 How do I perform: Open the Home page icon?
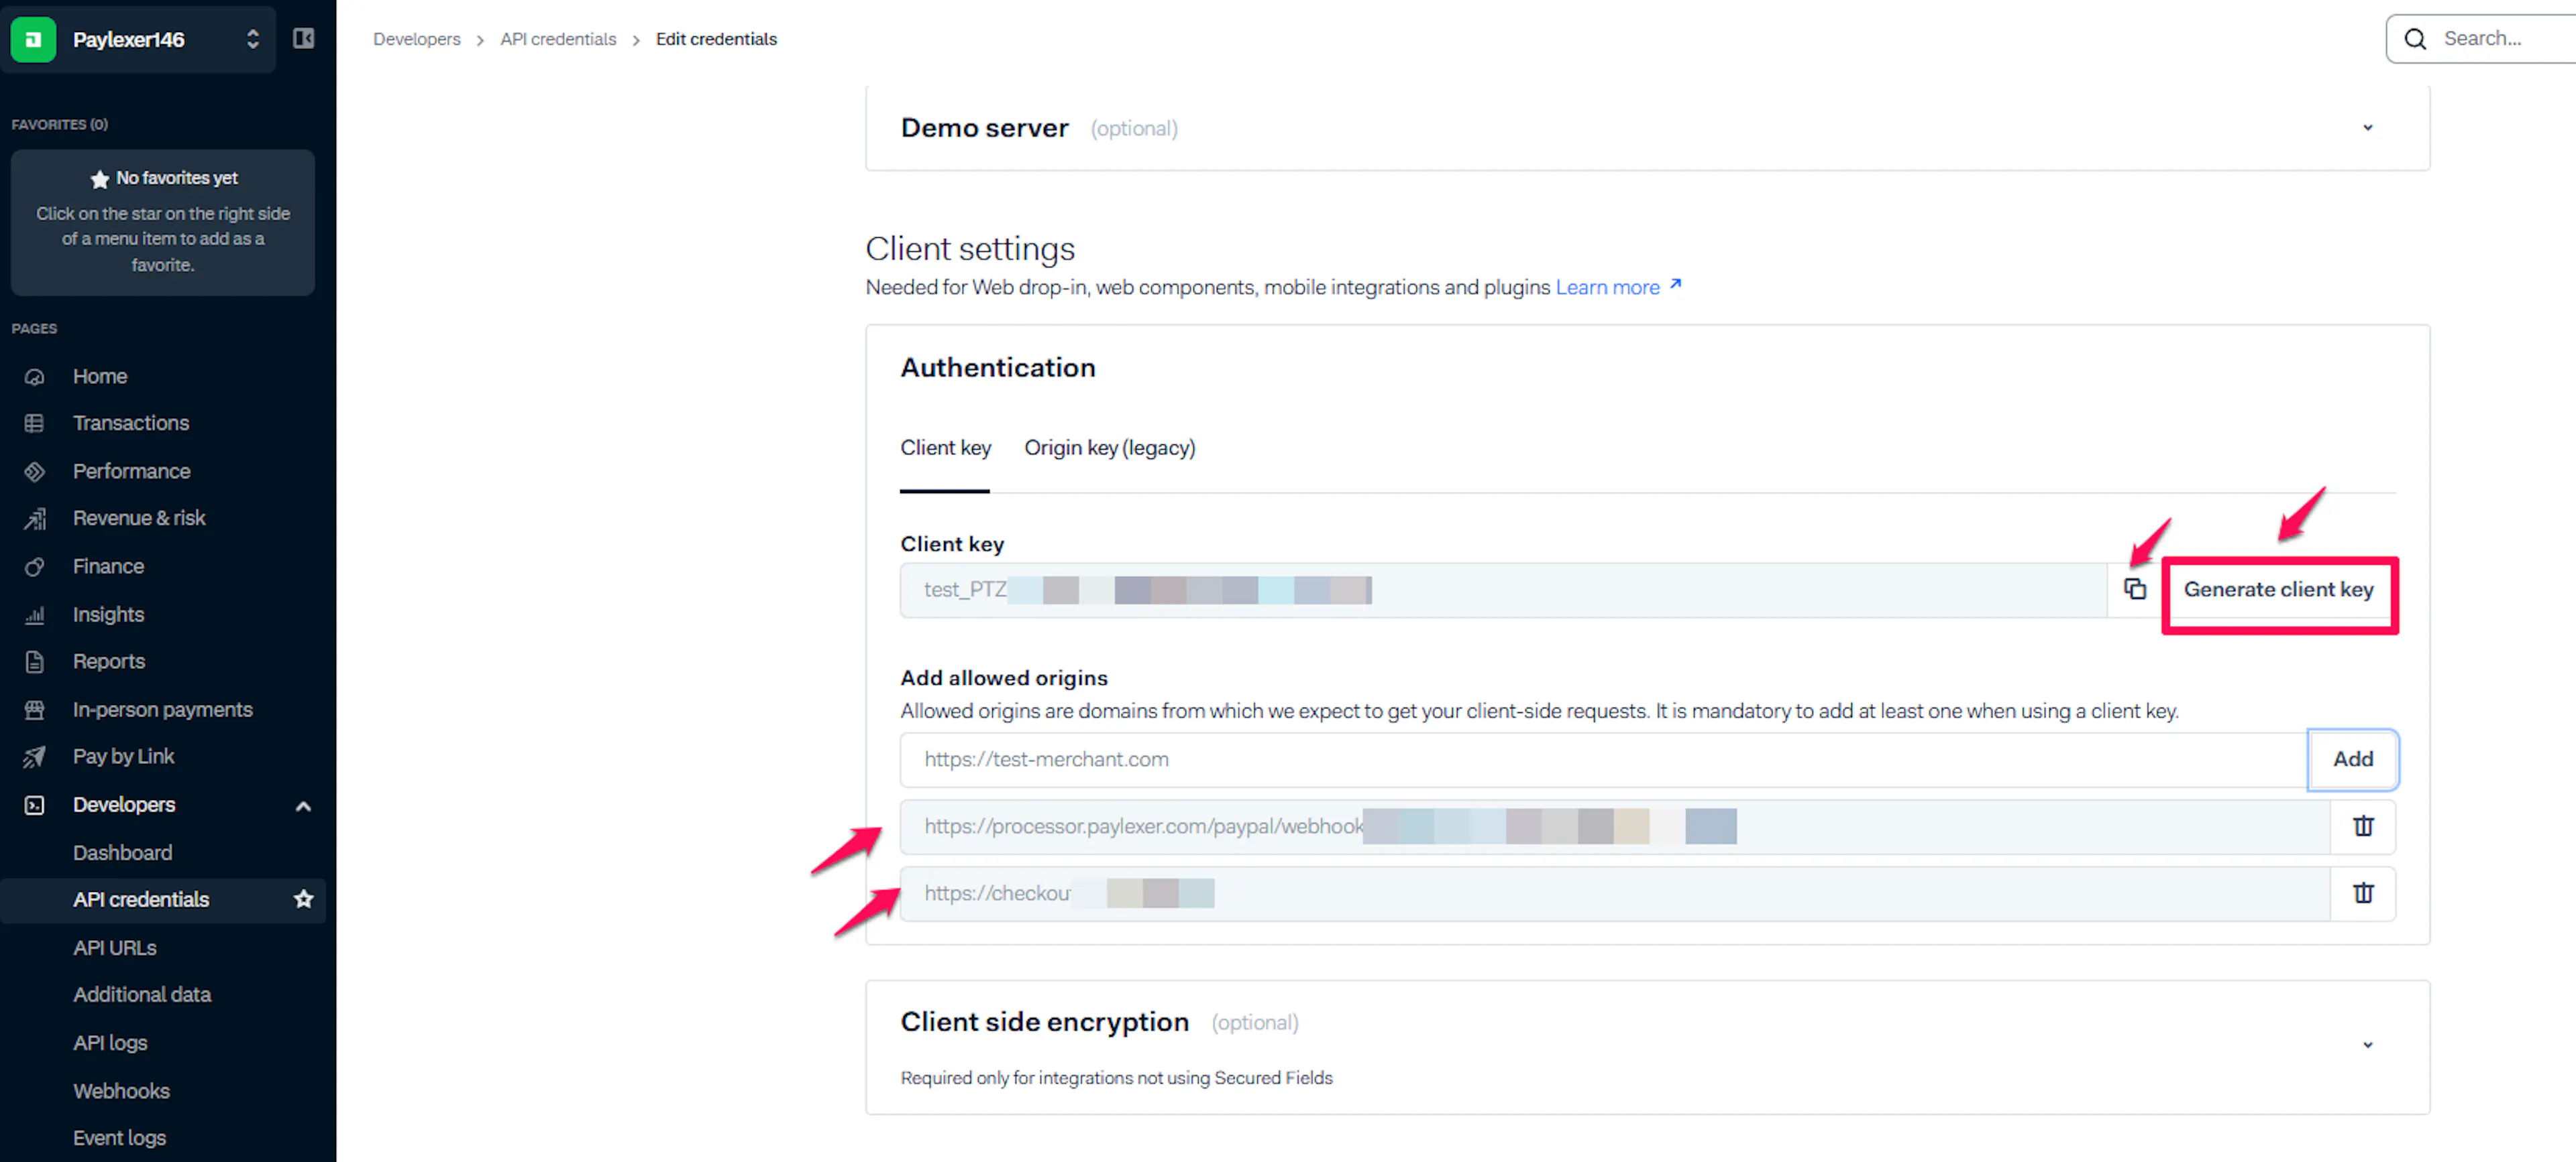click(x=35, y=377)
